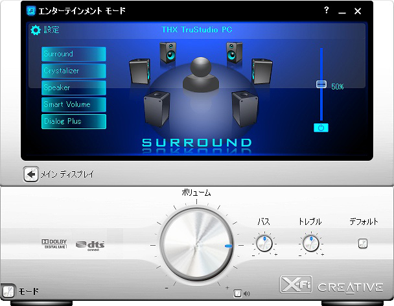Image resolution: width=394 pixels, height=306 pixels.
Task: Select the Crystalizer tab
Action: 74,71
